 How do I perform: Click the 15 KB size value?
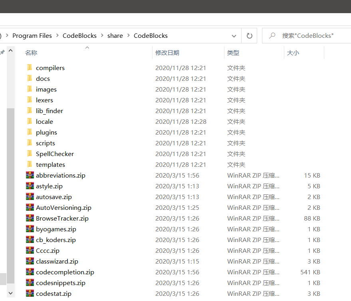coord(312,175)
